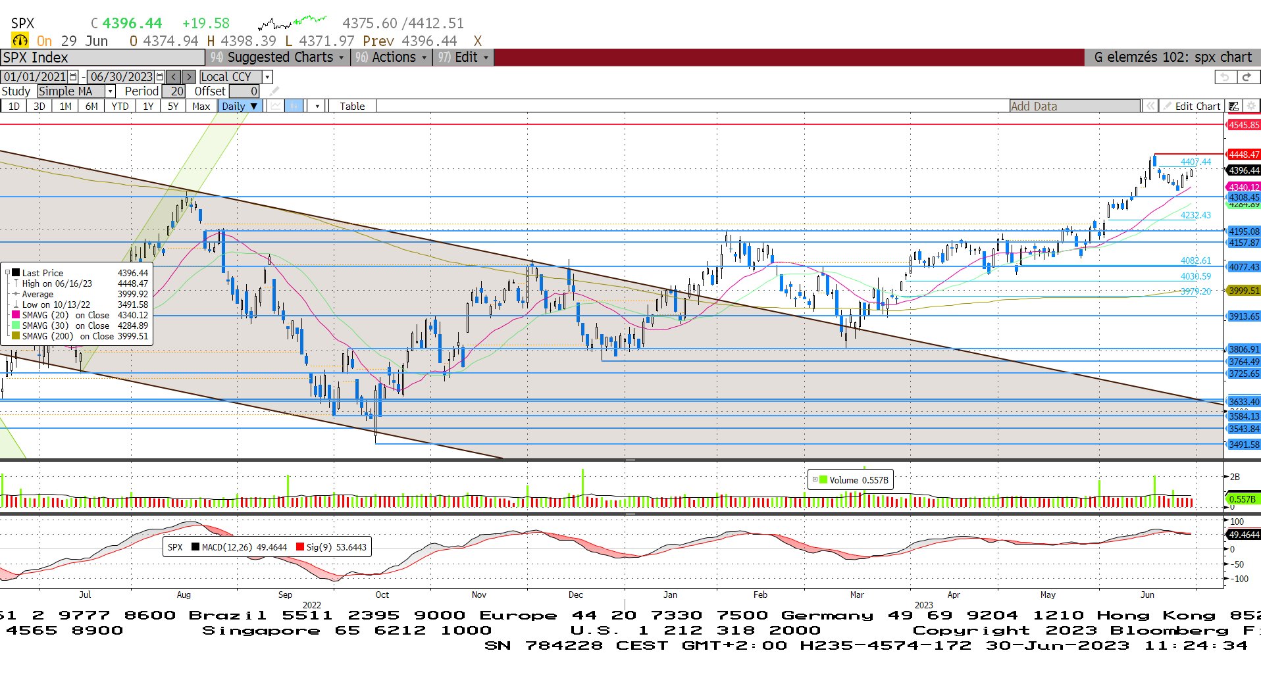Collapse the Last Price legend tree
Screen dimensions: 1261x682
(x=7, y=272)
